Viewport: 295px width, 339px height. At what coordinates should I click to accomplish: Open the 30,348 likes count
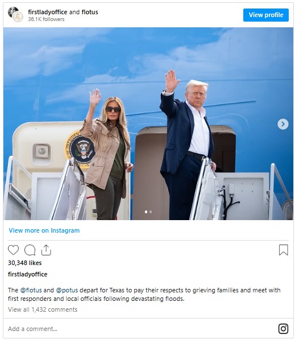pyautogui.click(x=24, y=263)
